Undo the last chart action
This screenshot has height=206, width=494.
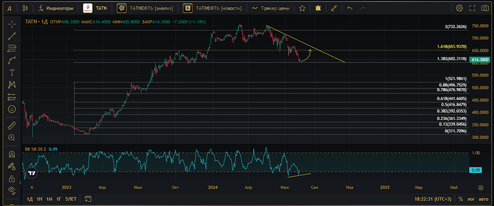coord(350,8)
